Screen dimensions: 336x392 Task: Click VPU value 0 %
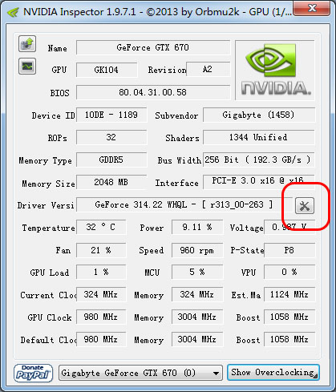[x=289, y=272]
